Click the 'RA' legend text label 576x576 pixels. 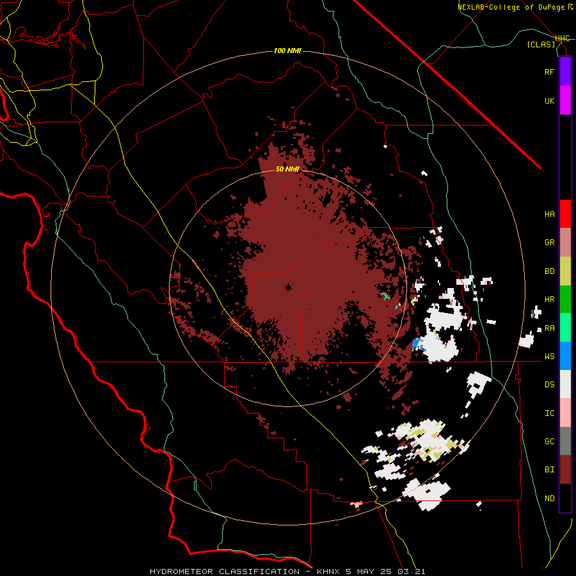(549, 328)
